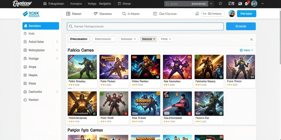The width and height of the screenshot is (281, 140).
Task: Click the round face icon in dark top bar
Action: click(220, 4)
